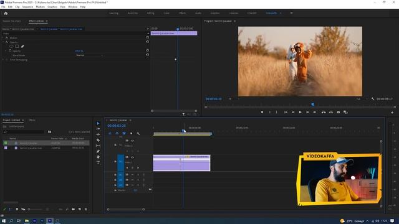Toggle the Motion effect fx switch

click(x=7, y=37)
